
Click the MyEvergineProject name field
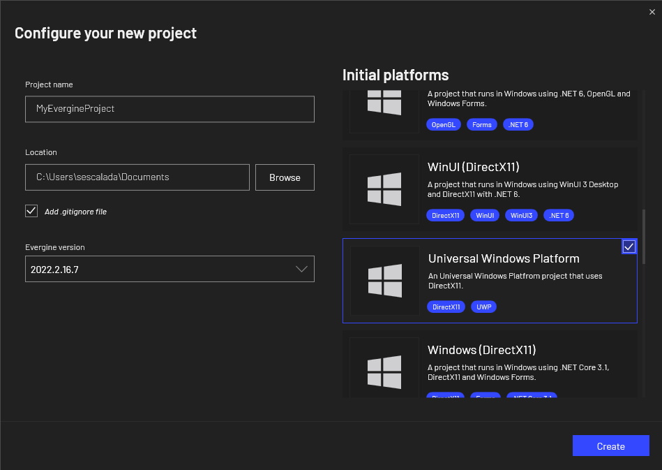[x=170, y=109]
